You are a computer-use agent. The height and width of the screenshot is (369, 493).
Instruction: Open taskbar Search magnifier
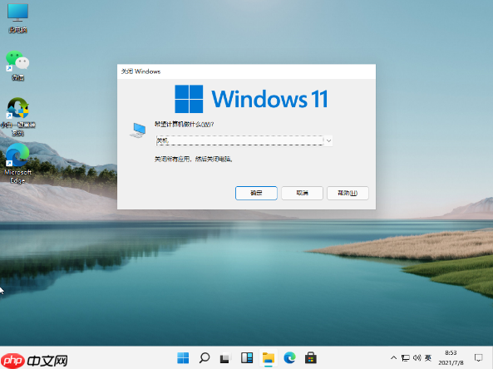click(x=205, y=357)
